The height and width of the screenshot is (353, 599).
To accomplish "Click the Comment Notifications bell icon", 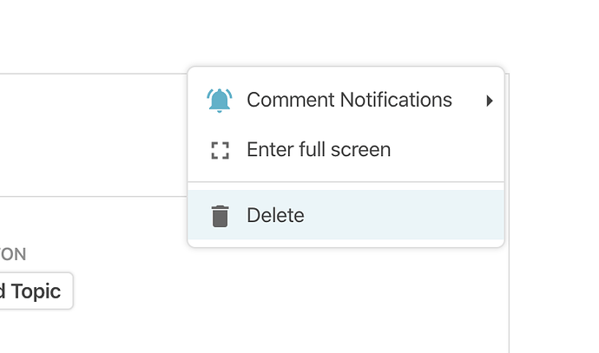I will [x=220, y=101].
